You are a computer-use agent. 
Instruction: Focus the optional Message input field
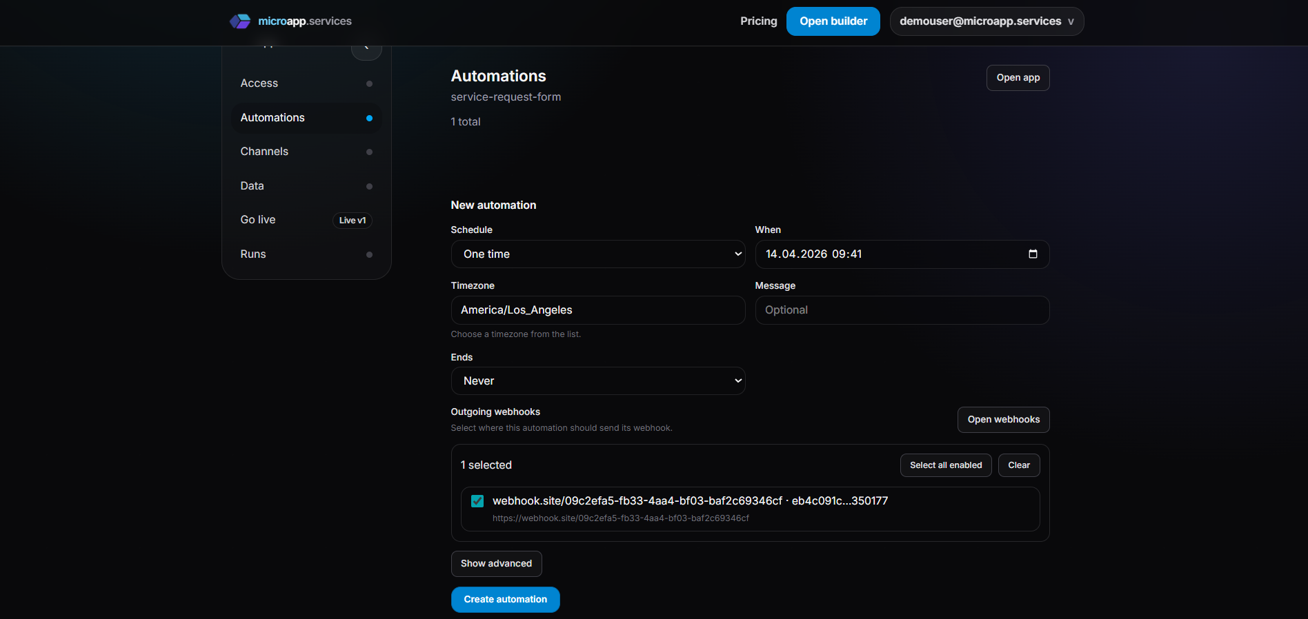pyautogui.click(x=902, y=310)
